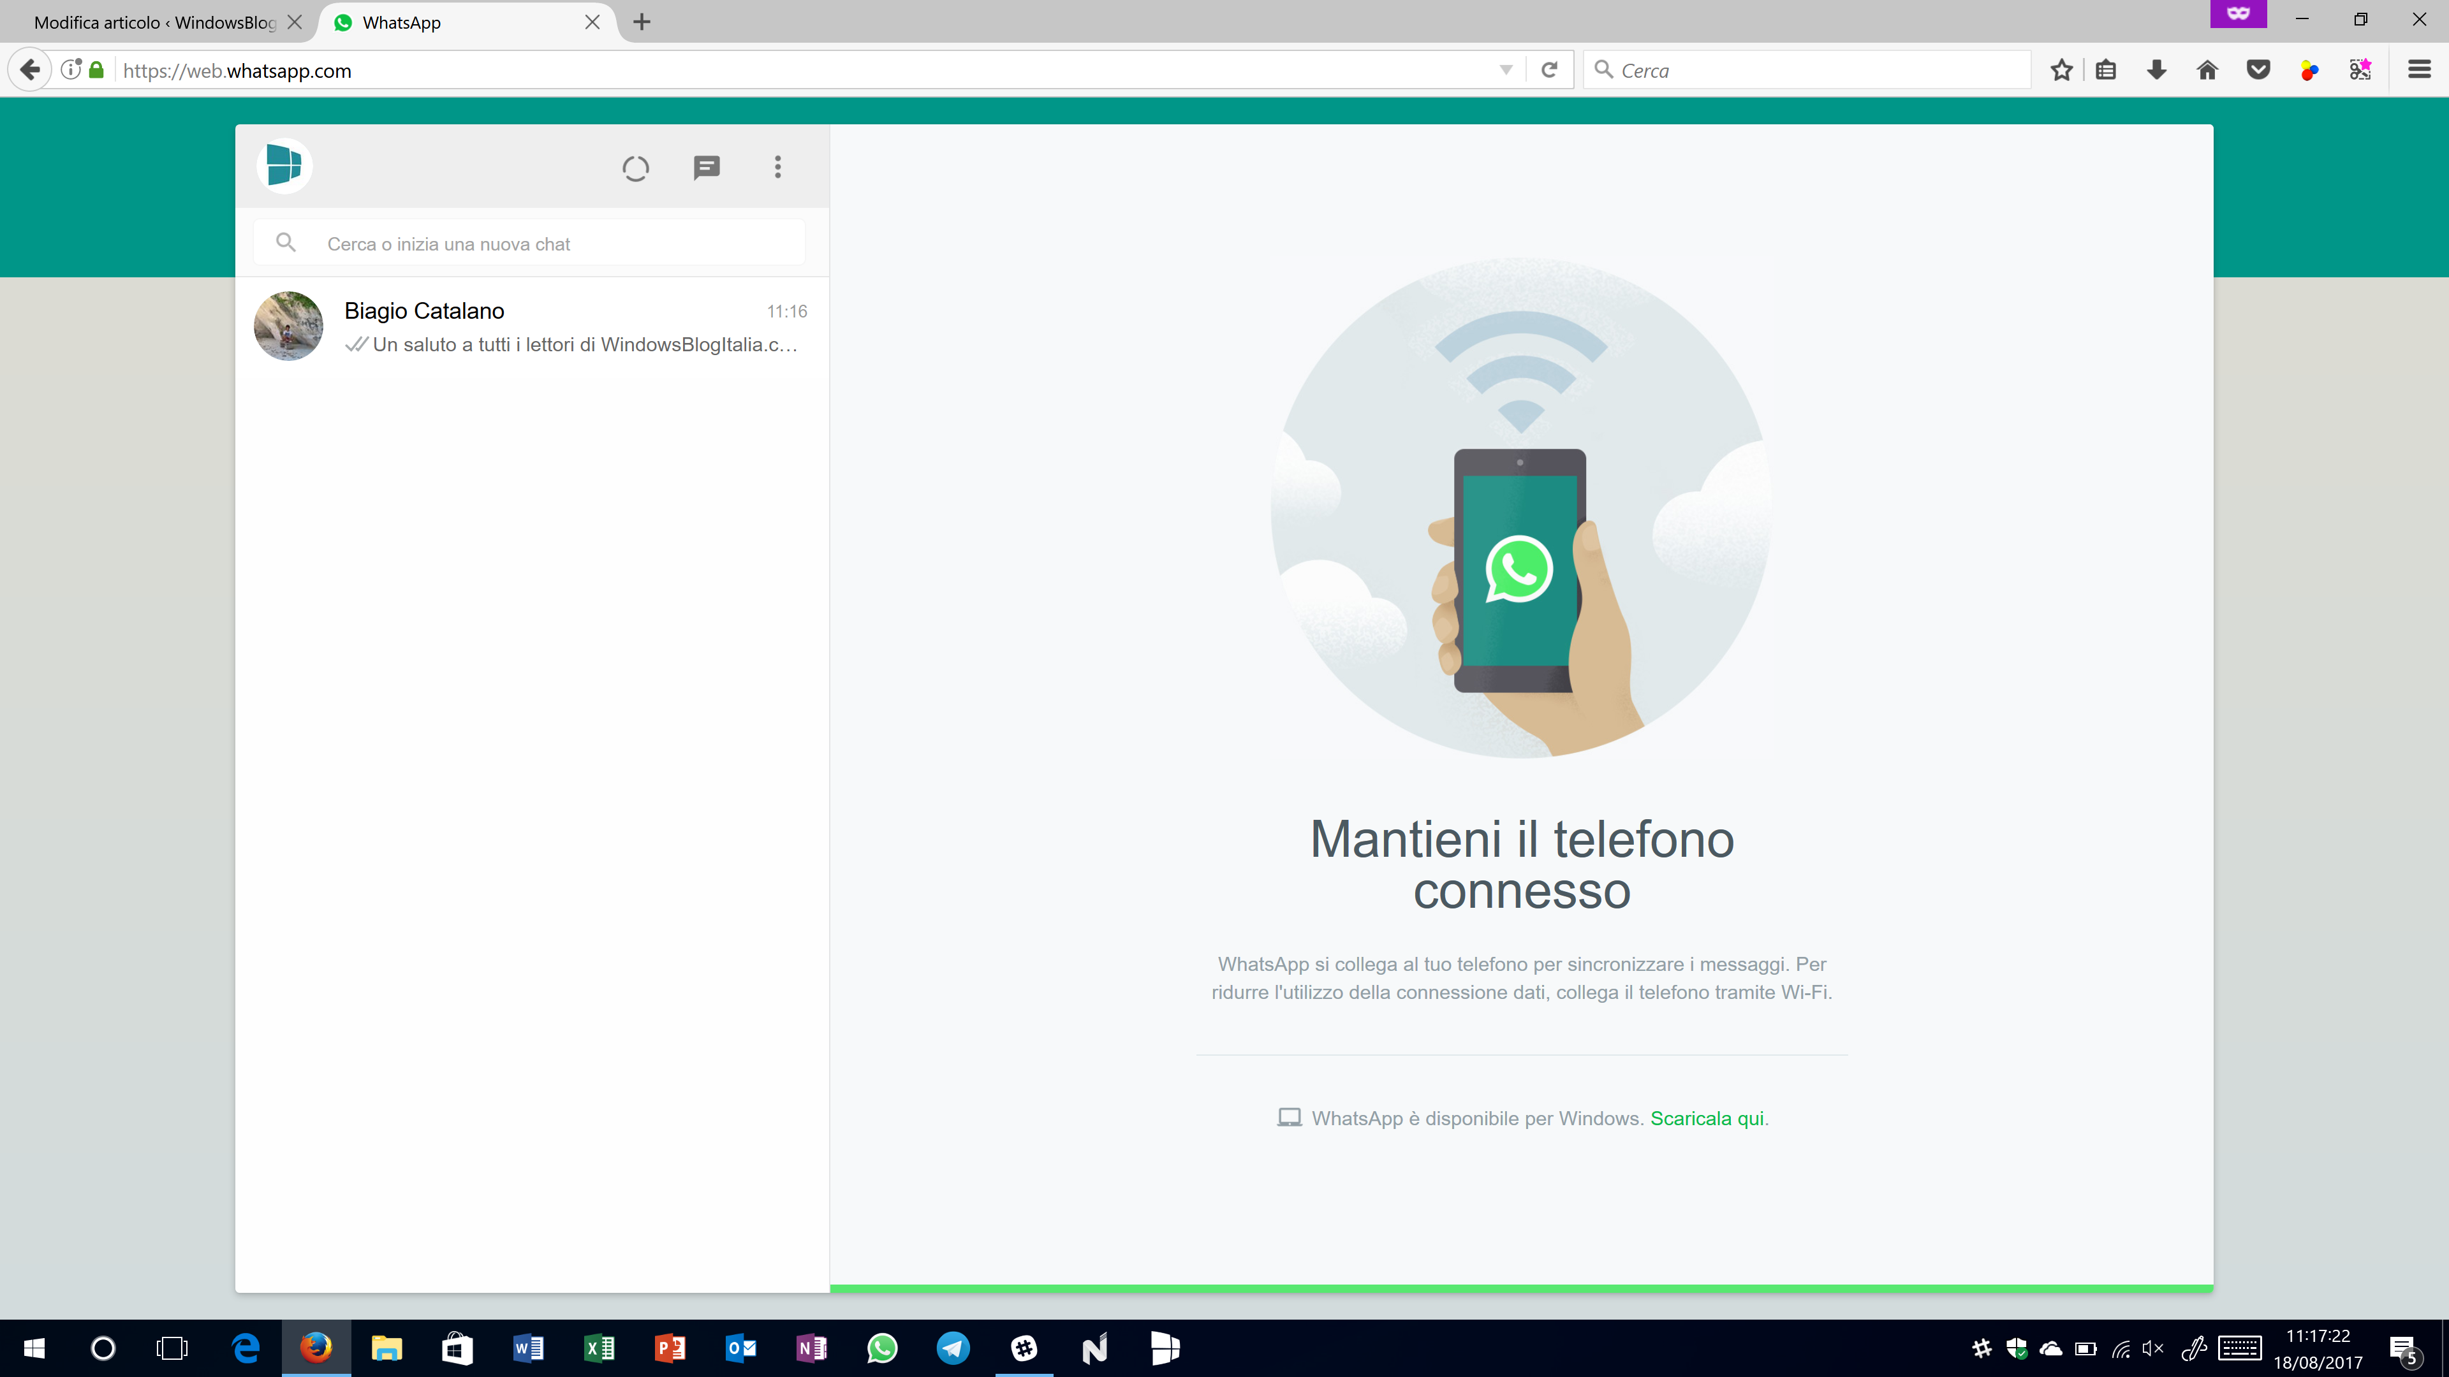
Task: Open the Biagio Catalano chat
Action: [x=533, y=326]
